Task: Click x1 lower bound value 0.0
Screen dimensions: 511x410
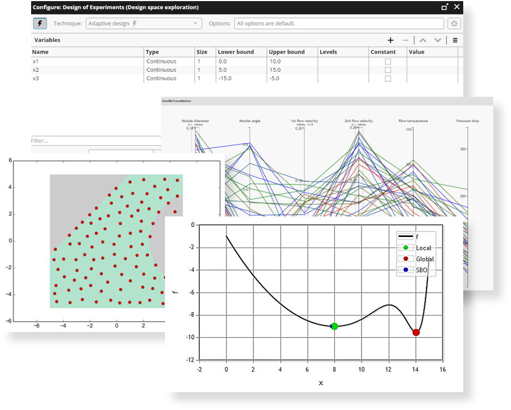Action: pos(223,61)
